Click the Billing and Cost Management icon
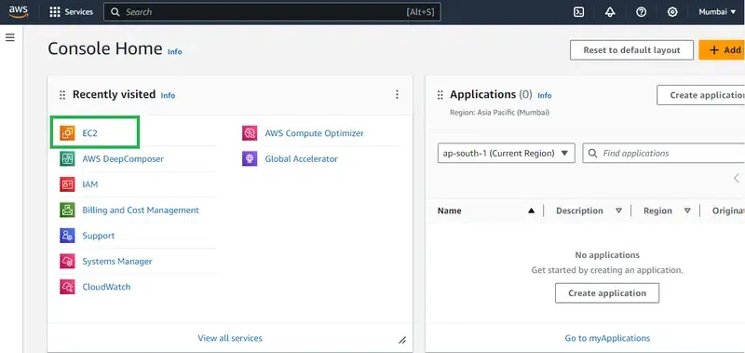 [x=67, y=210]
